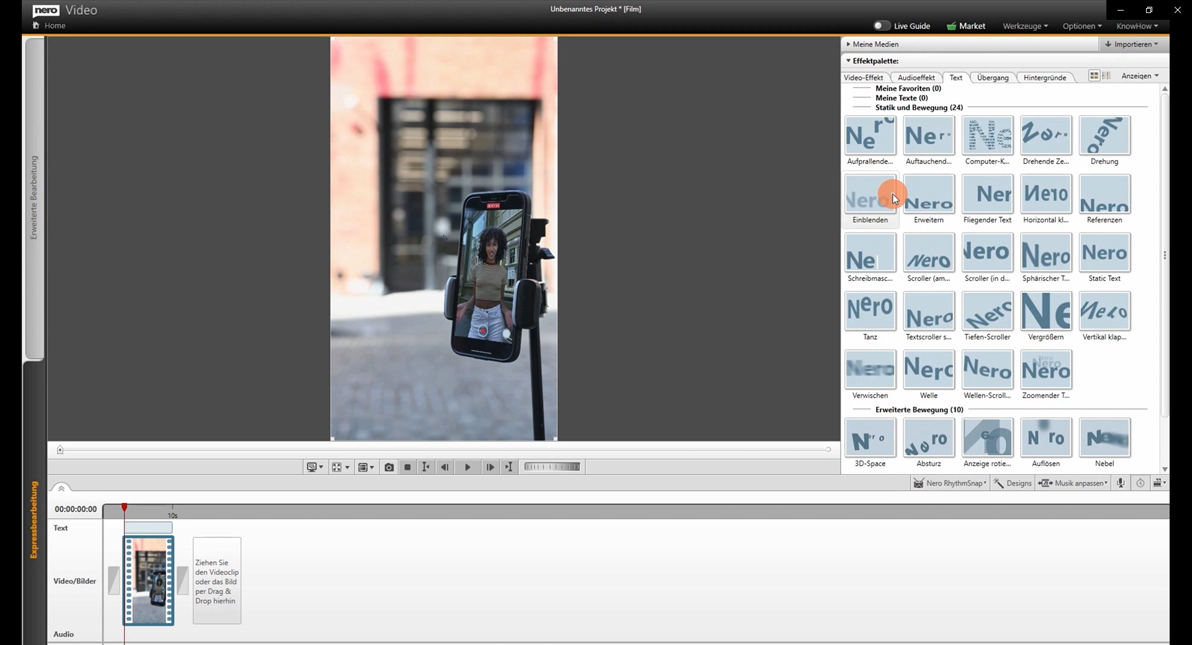This screenshot has height=645, width=1192.
Task: Open the safe-area grid dropdown
Action: [x=366, y=467]
